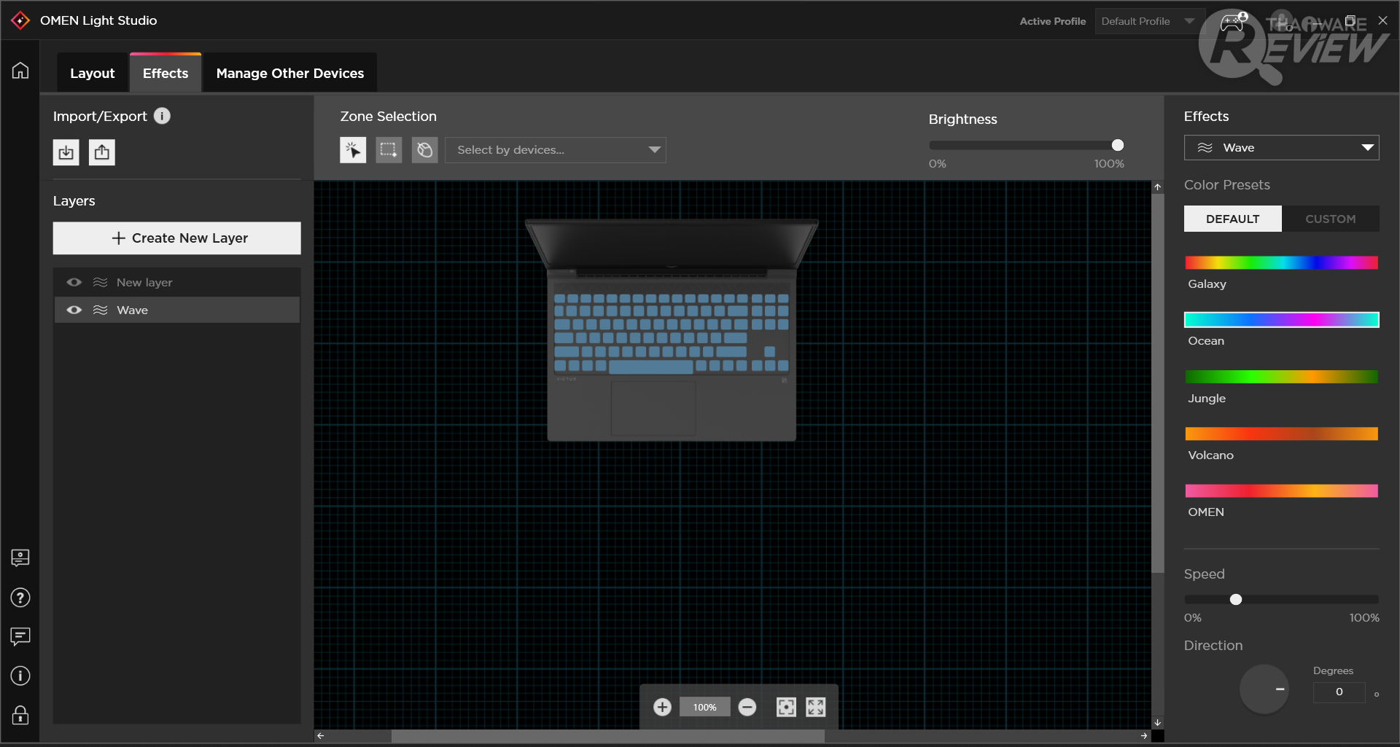
Task: Open the feedback chat icon in sidebar
Action: click(20, 637)
